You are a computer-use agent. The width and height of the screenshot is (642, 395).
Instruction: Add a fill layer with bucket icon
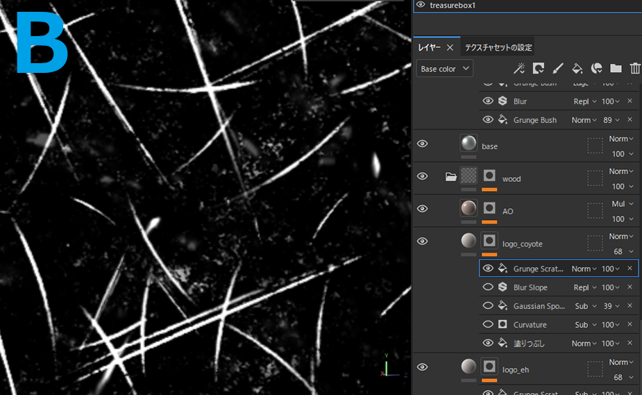[577, 68]
